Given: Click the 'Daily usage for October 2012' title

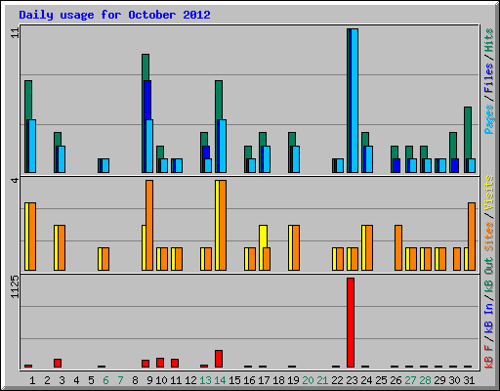Looking at the screenshot, I should [x=114, y=15].
